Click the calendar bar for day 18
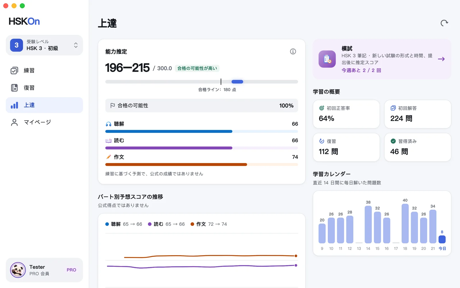Viewport: 460px width, 288px height. [x=405, y=223]
